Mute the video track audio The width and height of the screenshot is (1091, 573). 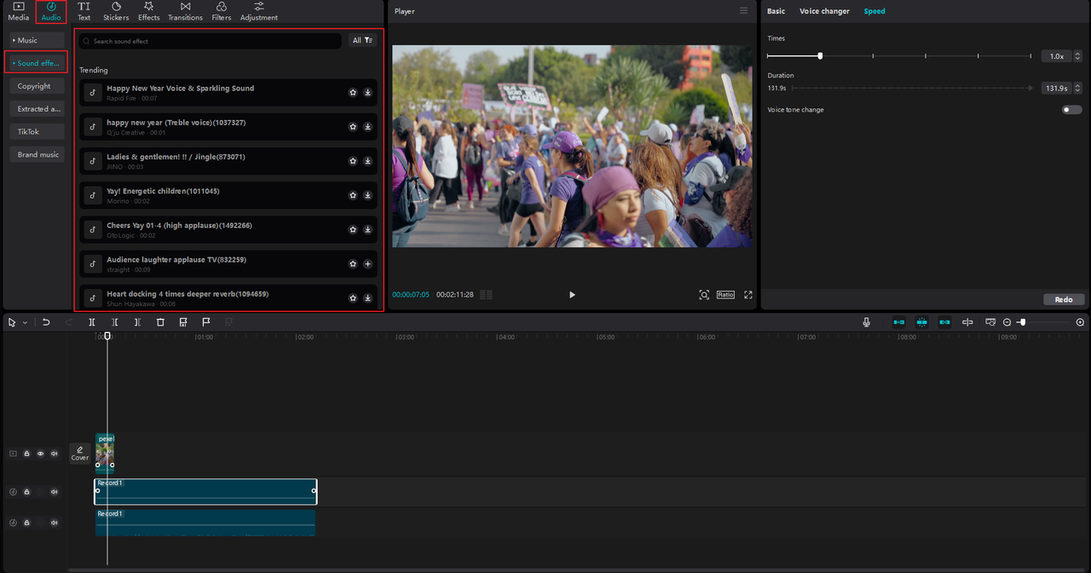tap(54, 454)
